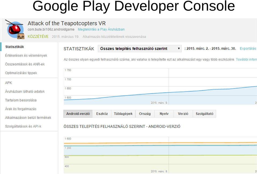Click the 2015. márc. 9. marker on upper chart
Viewport: 257px width, 174px height.
tap(159, 103)
